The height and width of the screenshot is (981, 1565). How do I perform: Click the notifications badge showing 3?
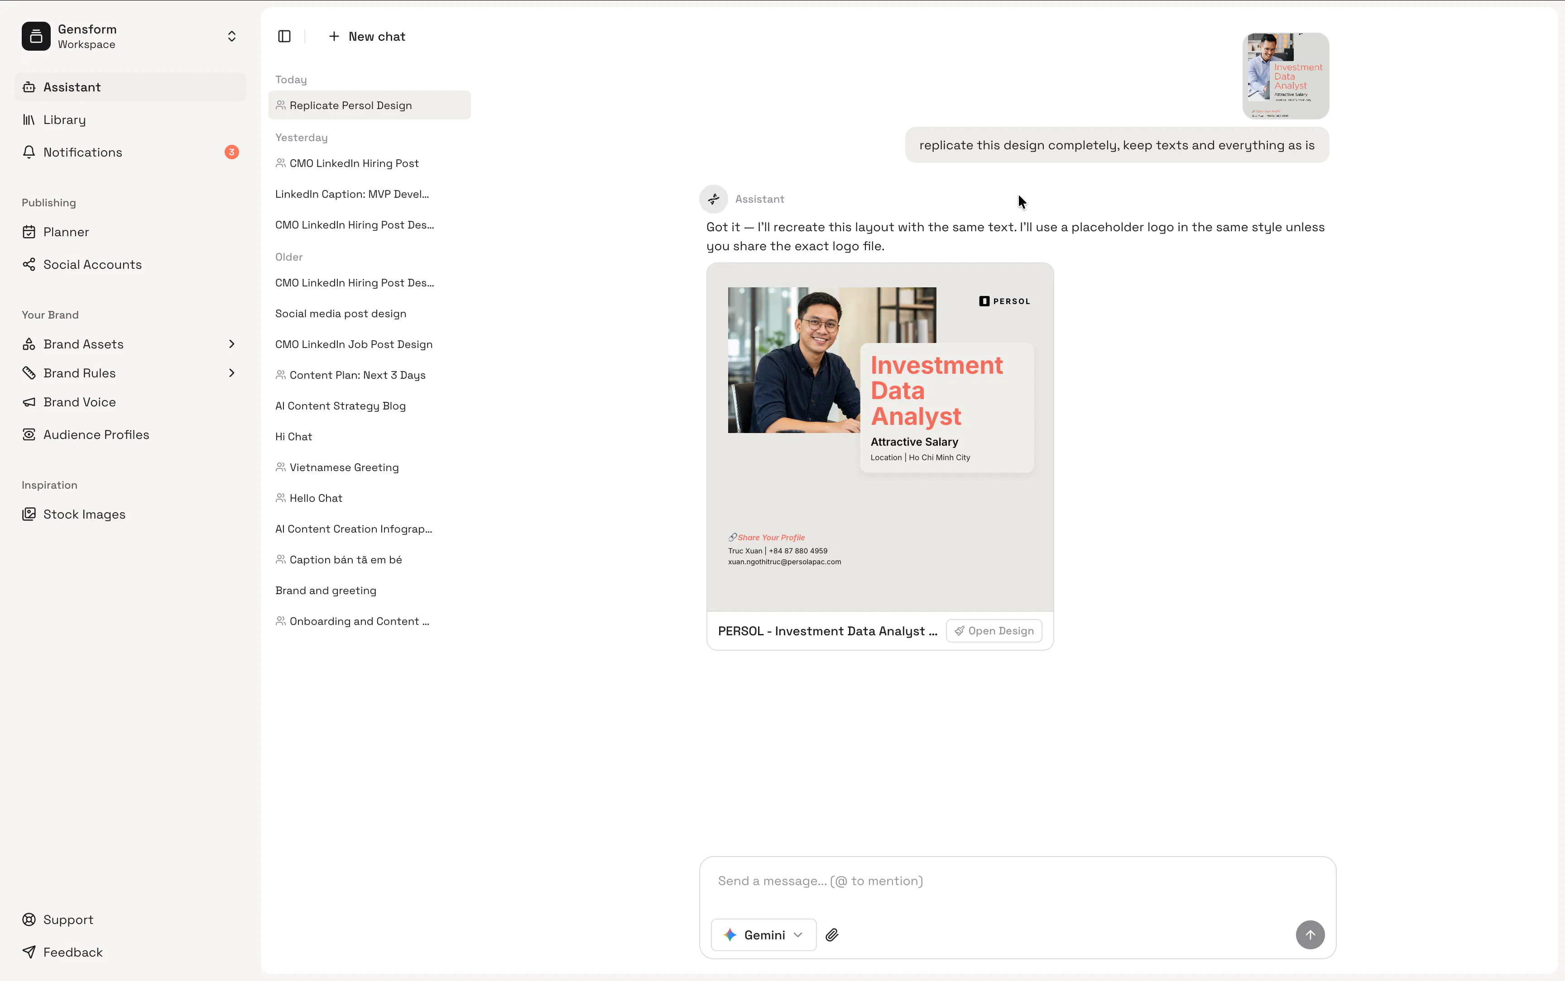[232, 152]
